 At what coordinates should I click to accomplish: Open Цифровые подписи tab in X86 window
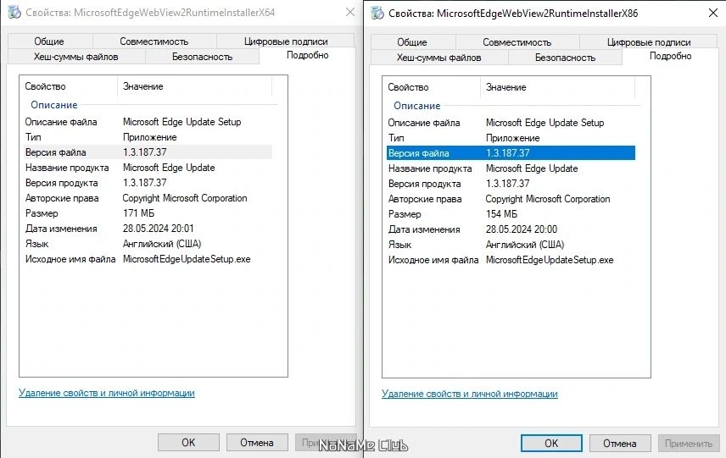(649, 42)
